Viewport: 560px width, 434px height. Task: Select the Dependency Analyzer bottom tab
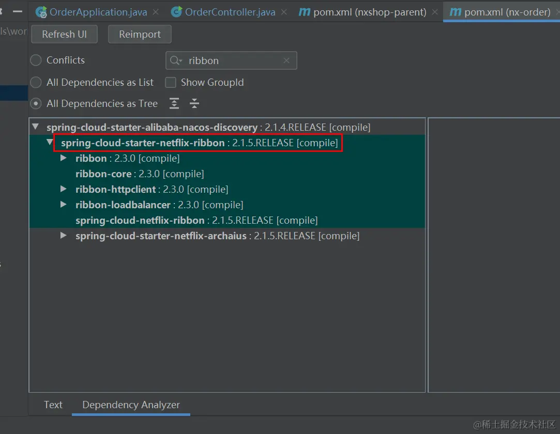pos(131,405)
